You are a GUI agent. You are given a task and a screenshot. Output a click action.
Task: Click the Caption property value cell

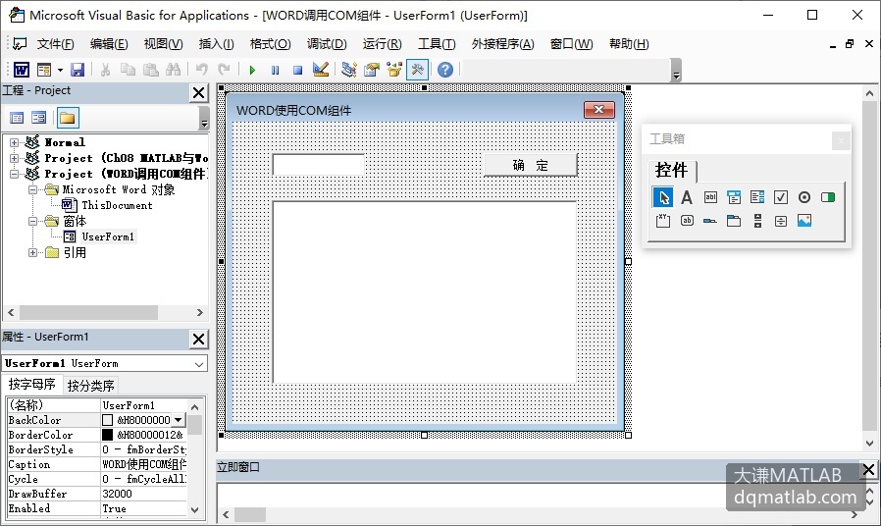[144, 464]
